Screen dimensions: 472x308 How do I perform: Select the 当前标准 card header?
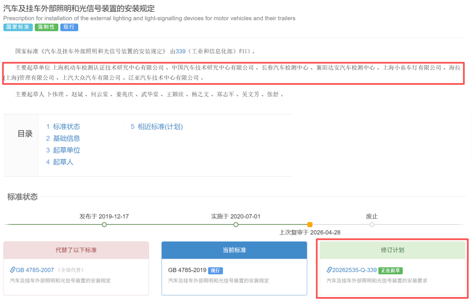(234, 250)
